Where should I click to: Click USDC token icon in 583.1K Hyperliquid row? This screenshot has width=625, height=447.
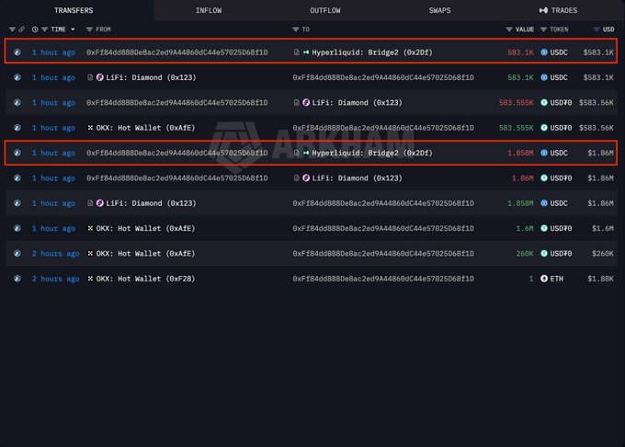click(x=544, y=52)
